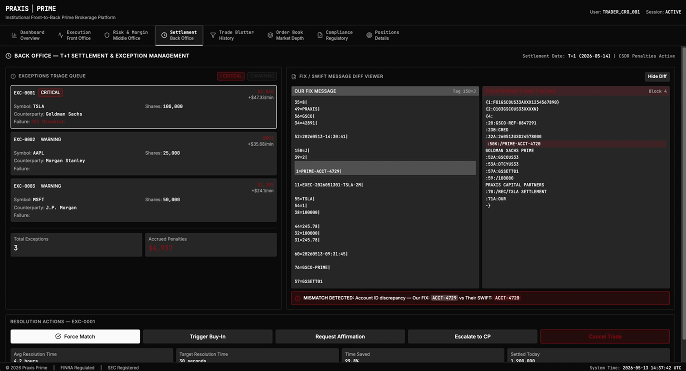
Task: Select exception EXC-0003 MSFT card
Action: click(144, 200)
